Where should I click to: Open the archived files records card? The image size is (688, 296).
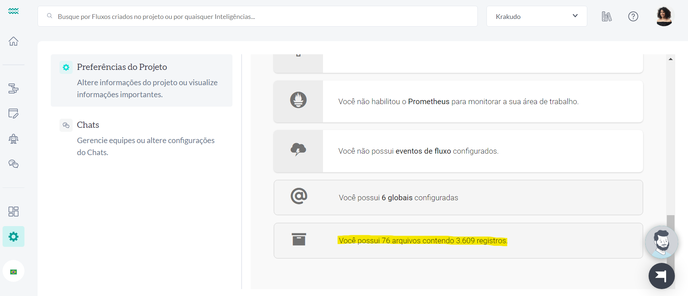458,241
